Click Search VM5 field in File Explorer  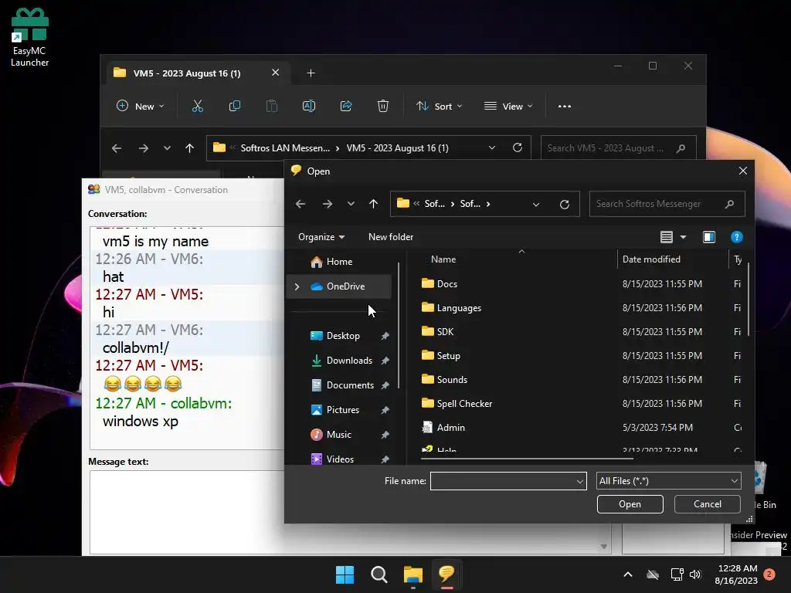pos(619,148)
